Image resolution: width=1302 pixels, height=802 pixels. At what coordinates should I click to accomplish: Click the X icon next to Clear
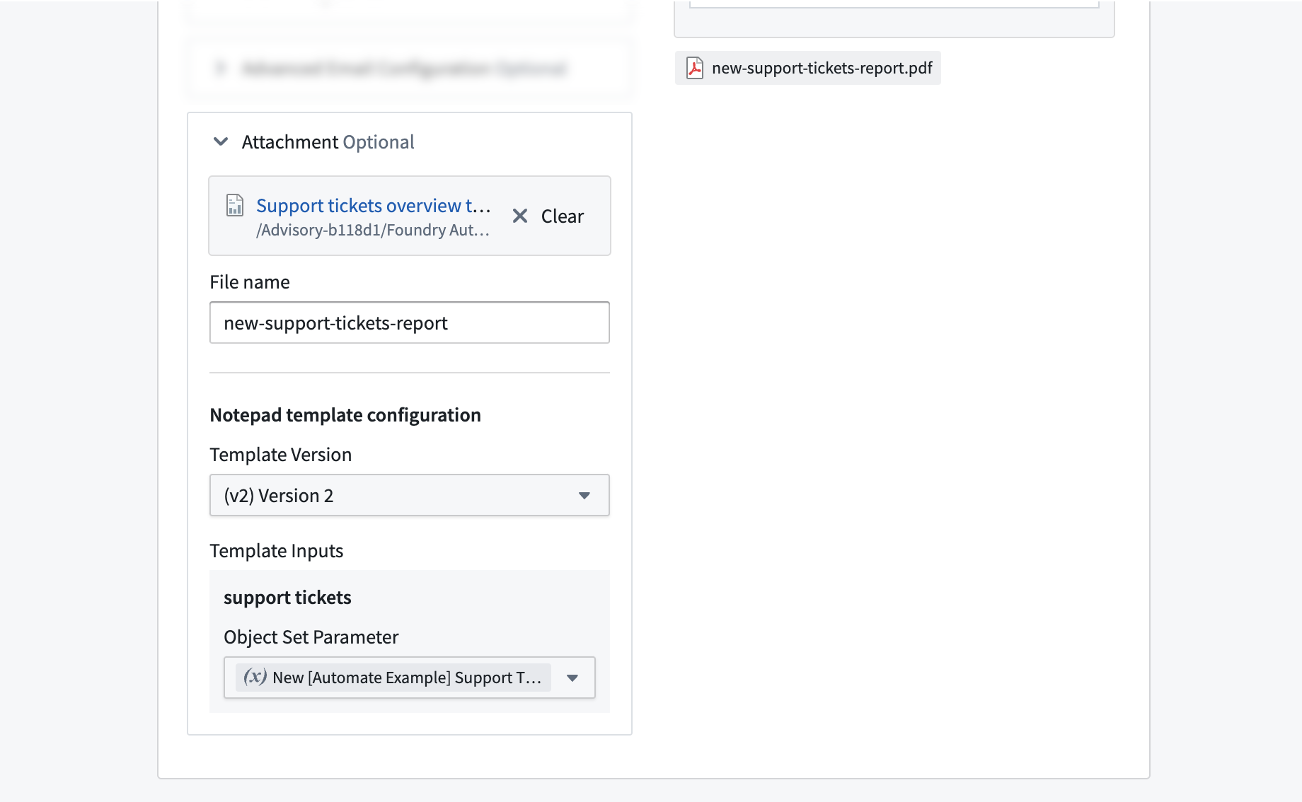[520, 216]
